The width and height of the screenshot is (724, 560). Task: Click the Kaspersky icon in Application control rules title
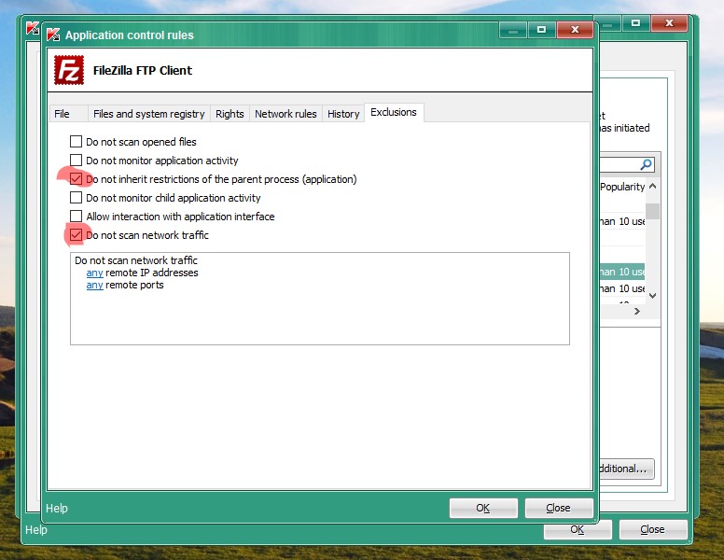(53, 35)
